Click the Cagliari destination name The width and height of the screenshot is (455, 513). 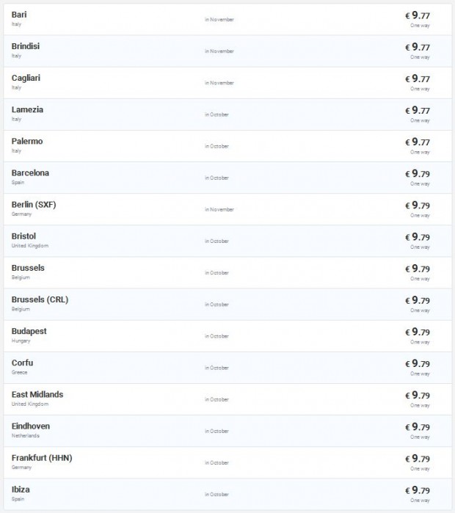click(26, 78)
